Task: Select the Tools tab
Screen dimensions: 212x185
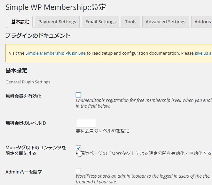Action: point(130,22)
